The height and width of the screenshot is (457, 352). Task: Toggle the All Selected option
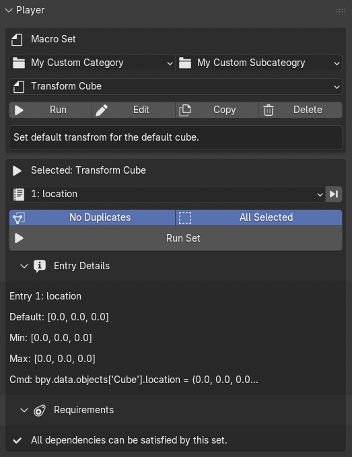point(258,217)
